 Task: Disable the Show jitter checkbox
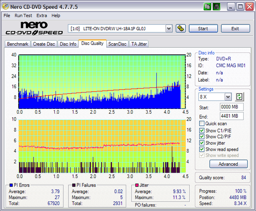[x=202, y=143]
